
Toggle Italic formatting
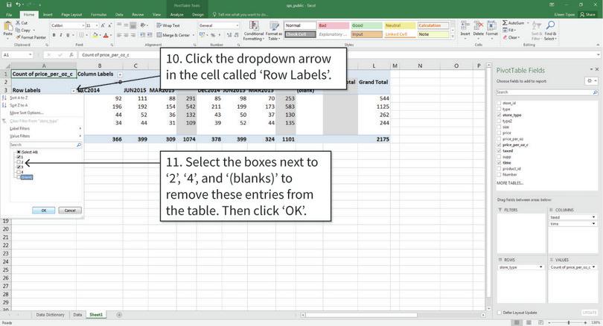click(61, 35)
